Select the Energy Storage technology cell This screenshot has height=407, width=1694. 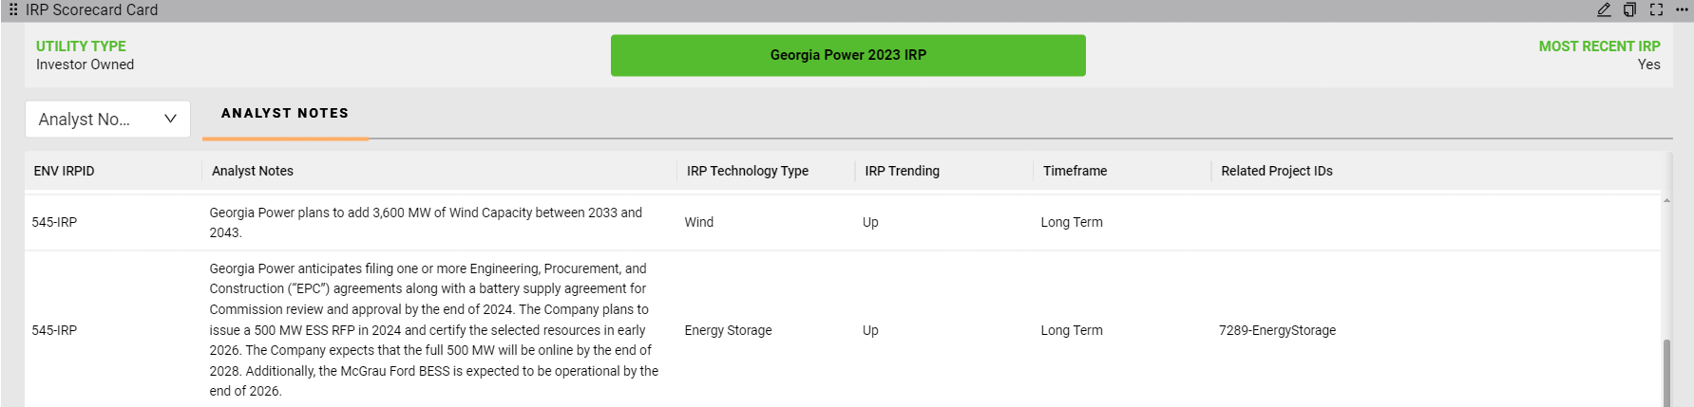click(x=728, y=330)
